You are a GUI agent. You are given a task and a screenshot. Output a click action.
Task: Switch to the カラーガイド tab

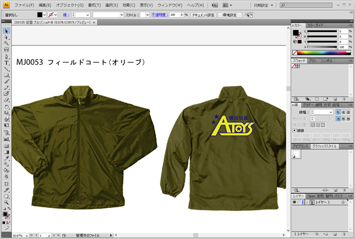(316, 26)
